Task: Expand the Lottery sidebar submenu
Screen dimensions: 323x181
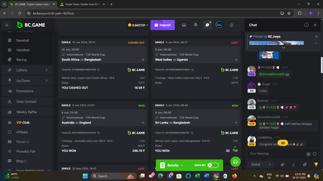Action: click(47, 70)
